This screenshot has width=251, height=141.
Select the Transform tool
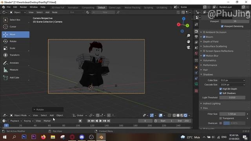pos(16,55)
